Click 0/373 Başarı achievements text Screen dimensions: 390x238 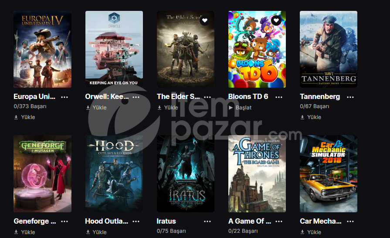30,106
